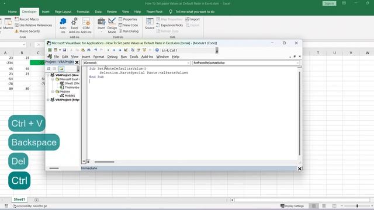Open Excel Add-ins gear icon
Viewport: 374px width, 210px height.
coord(74,26)
